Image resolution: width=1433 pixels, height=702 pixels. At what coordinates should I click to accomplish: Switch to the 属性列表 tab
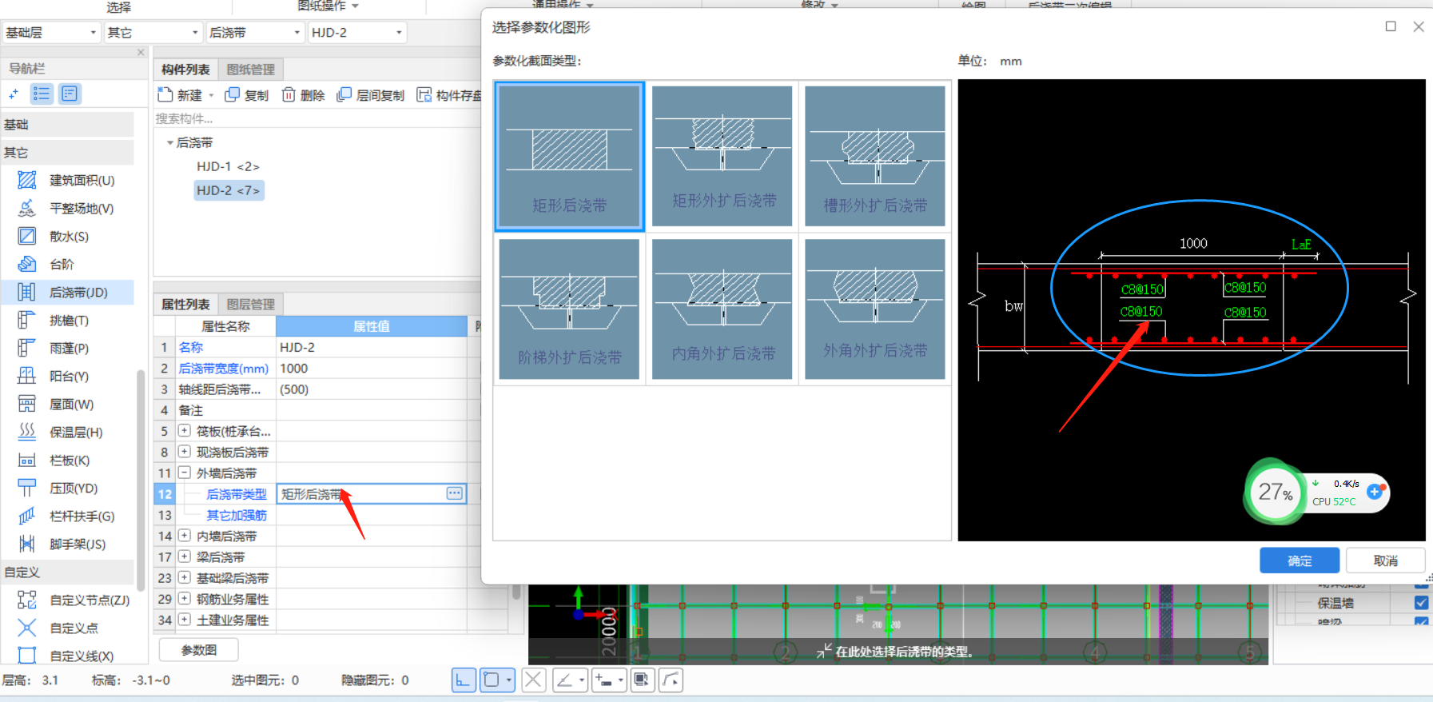click(x=185, y=305)
